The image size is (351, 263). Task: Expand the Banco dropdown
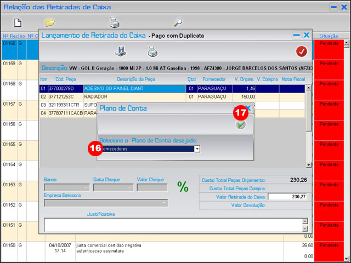click(86, 187)
